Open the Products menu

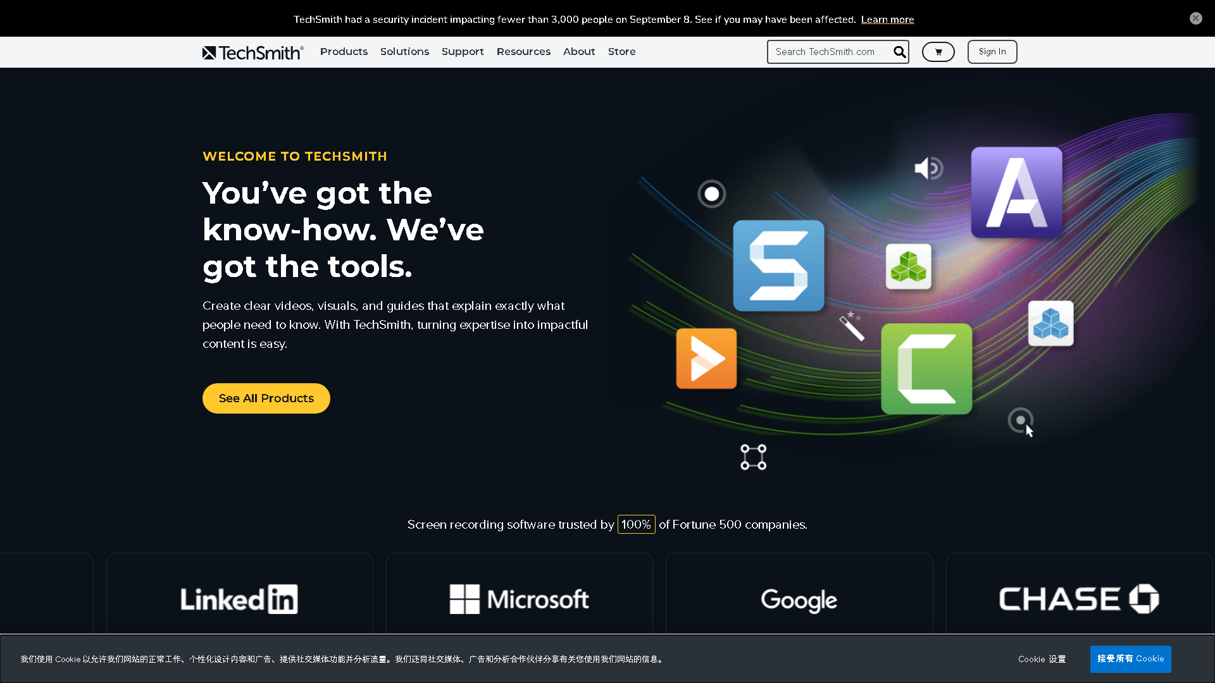(344, 52)
